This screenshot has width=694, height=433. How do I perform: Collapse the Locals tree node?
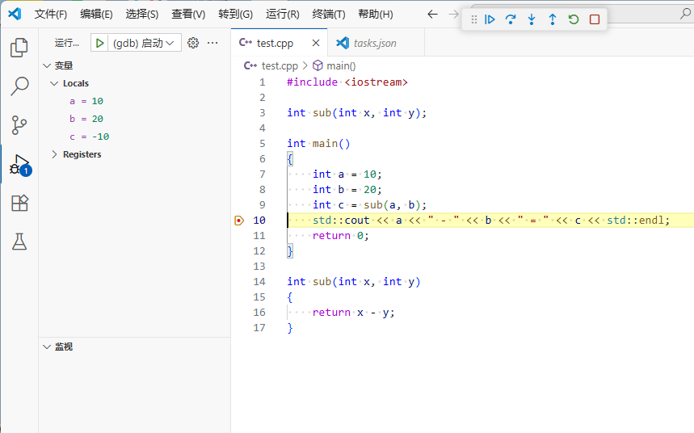[x=54, y=83]
